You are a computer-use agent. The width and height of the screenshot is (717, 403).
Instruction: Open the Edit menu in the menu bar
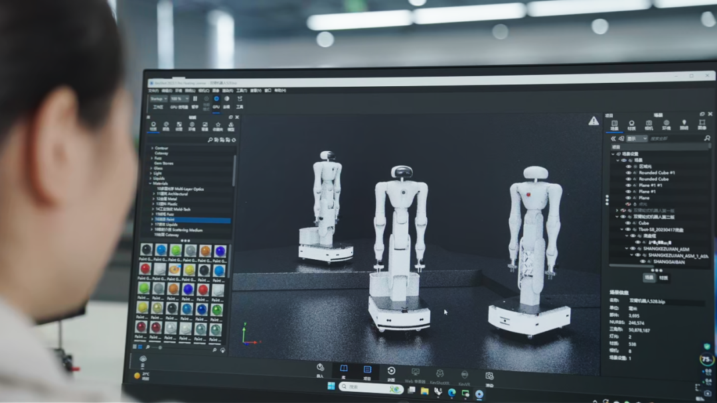[167, 90]
